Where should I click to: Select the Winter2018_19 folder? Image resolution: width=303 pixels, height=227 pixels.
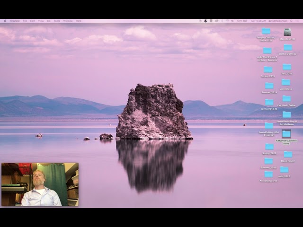click(269, 102)
